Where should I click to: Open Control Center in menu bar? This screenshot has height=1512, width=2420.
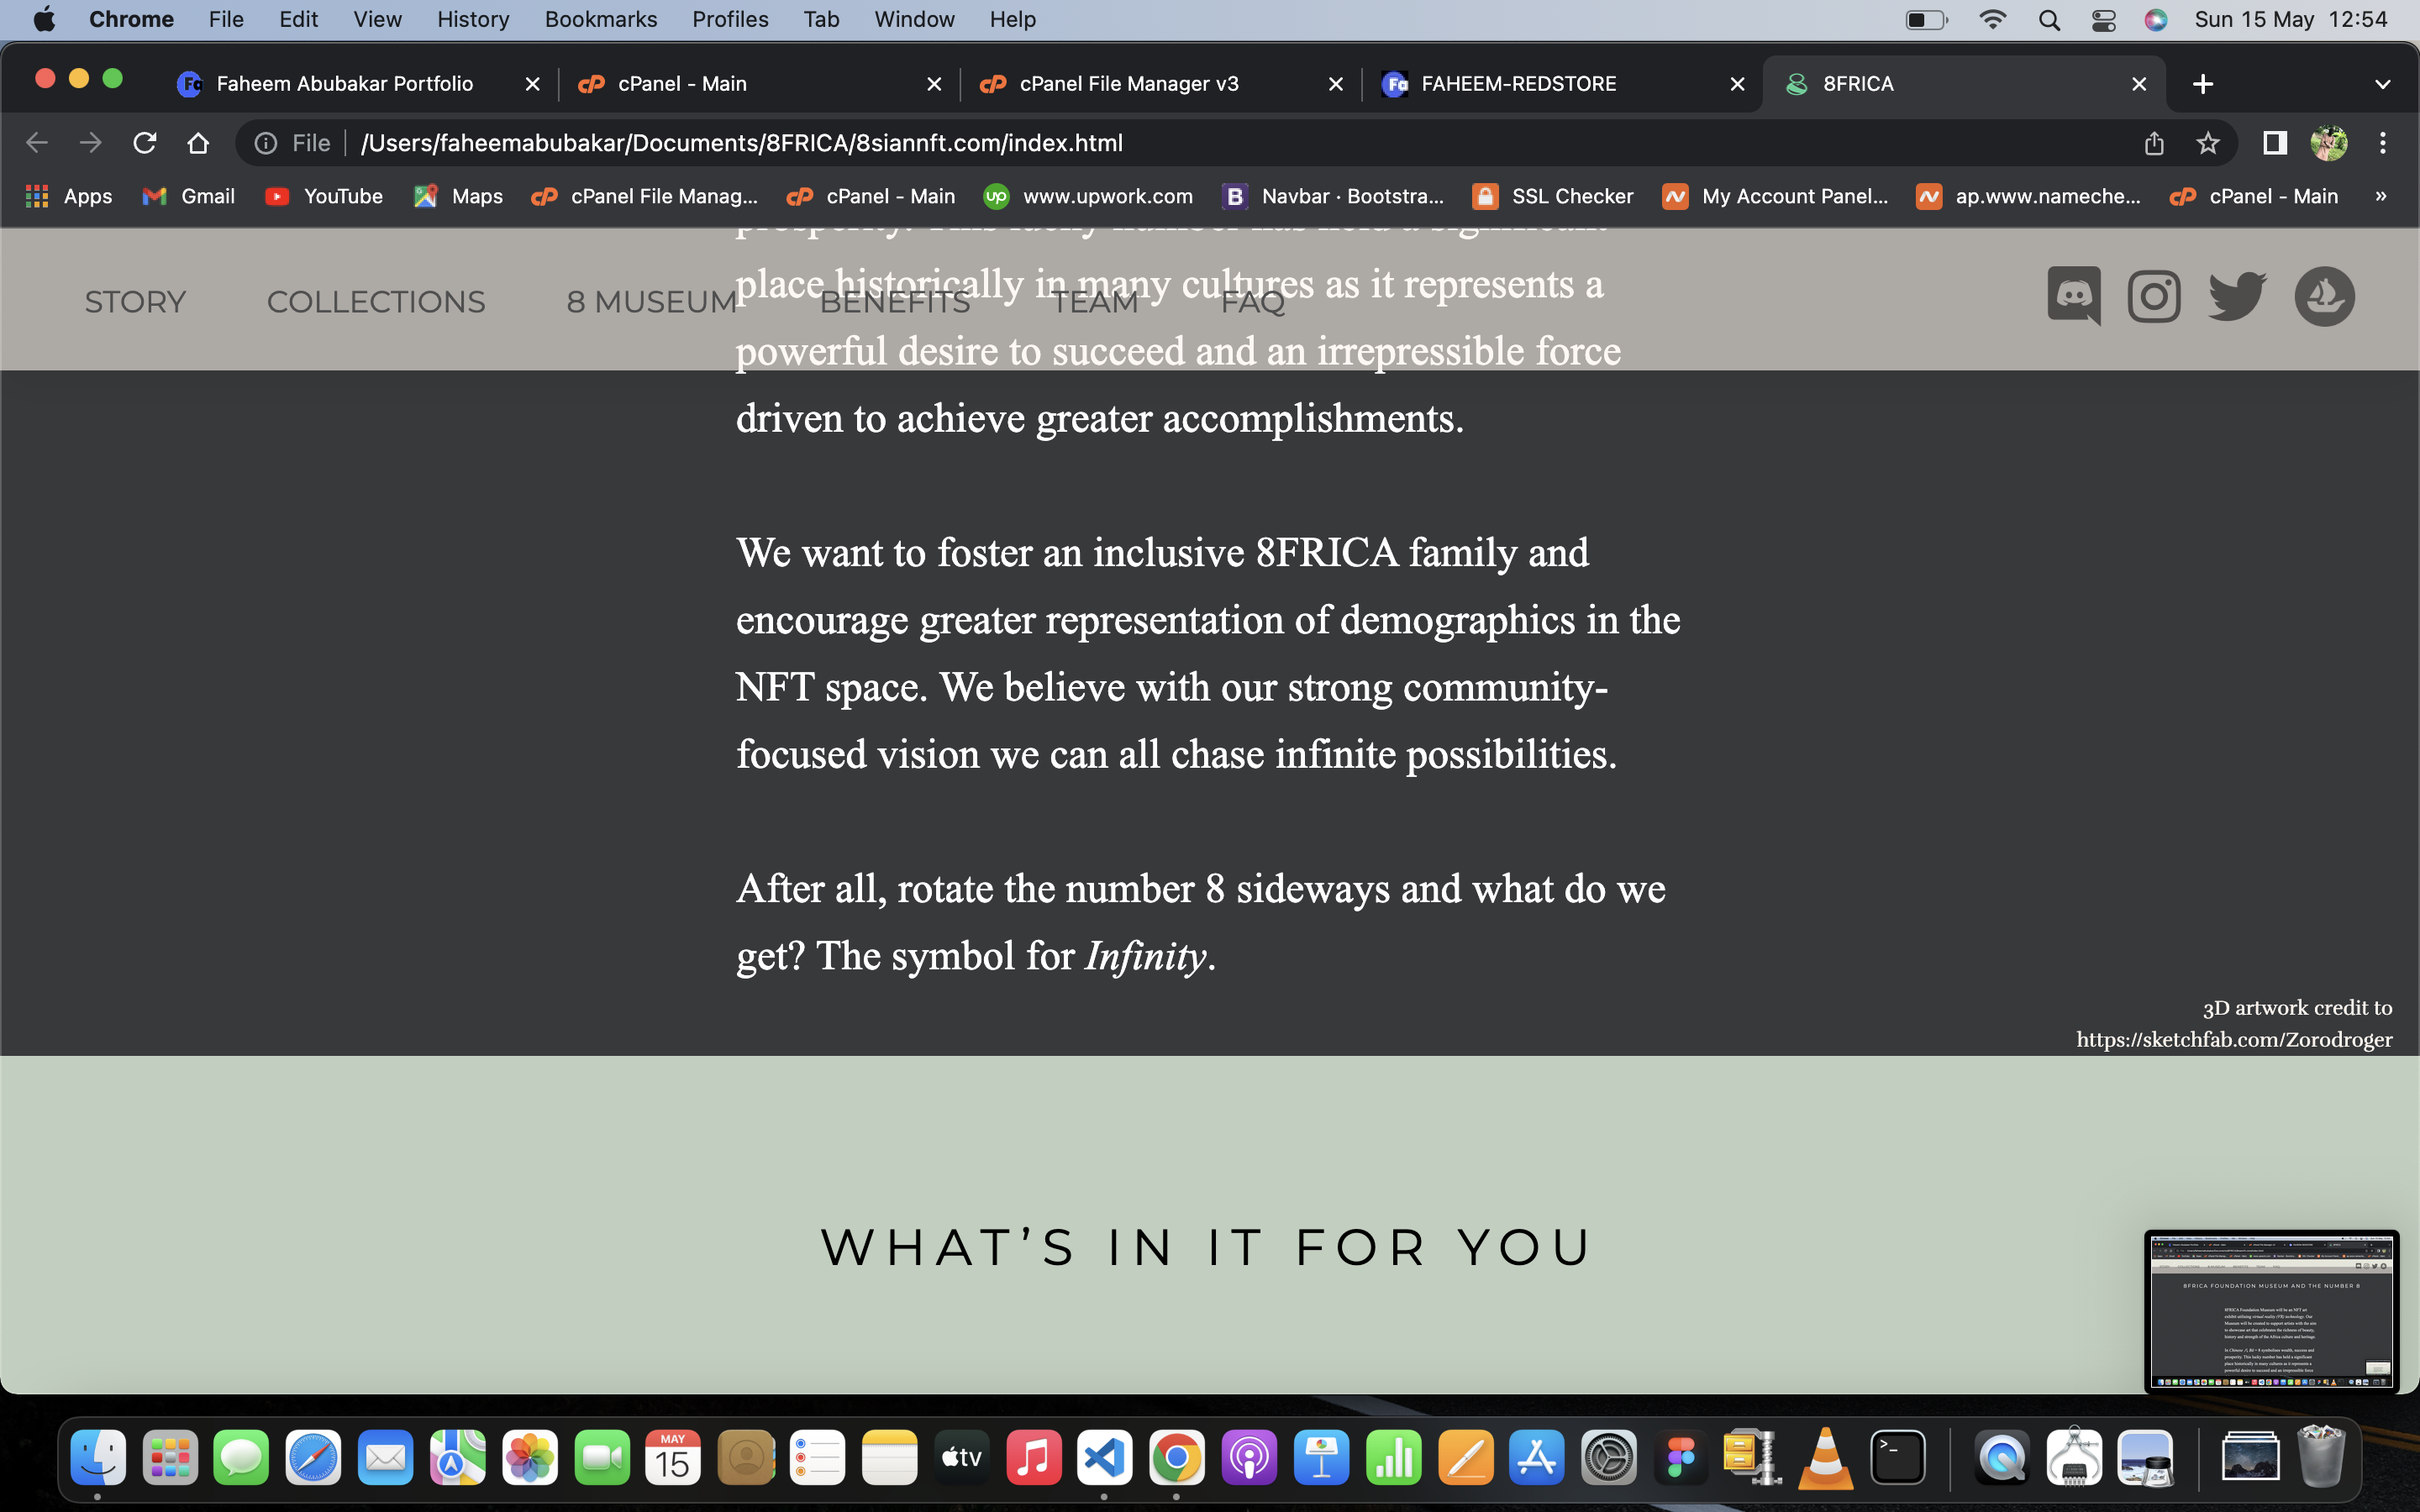click(2103, 20)
